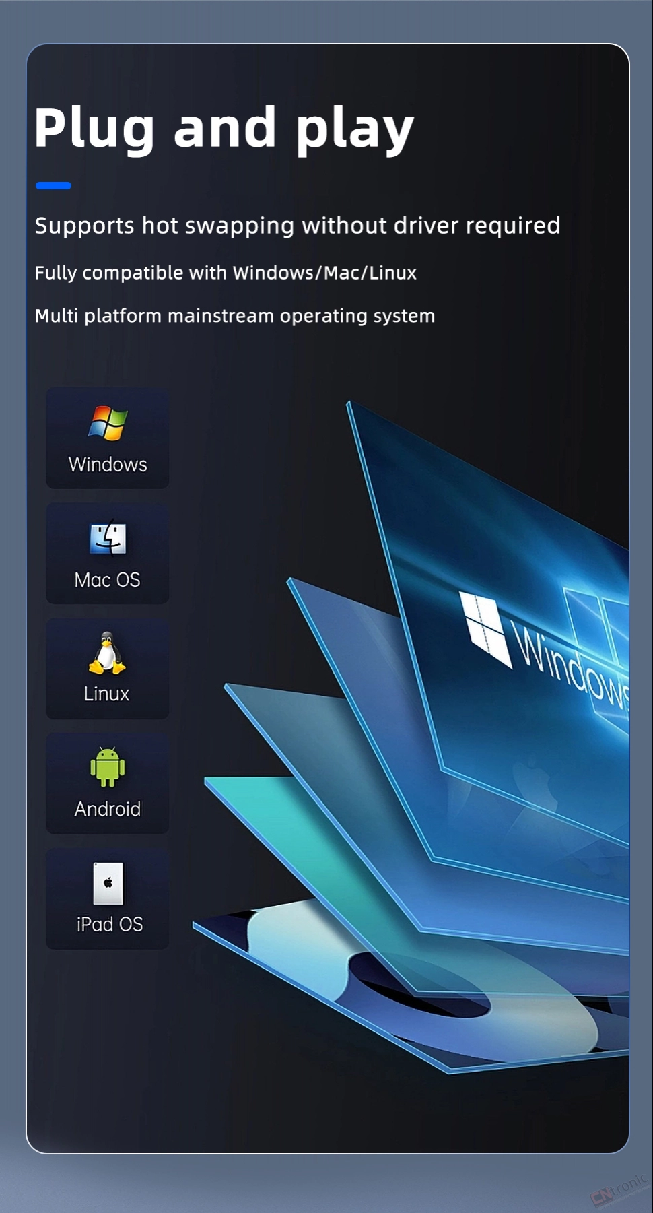Click the white Windows logo on glass panel

coord(485,628)
